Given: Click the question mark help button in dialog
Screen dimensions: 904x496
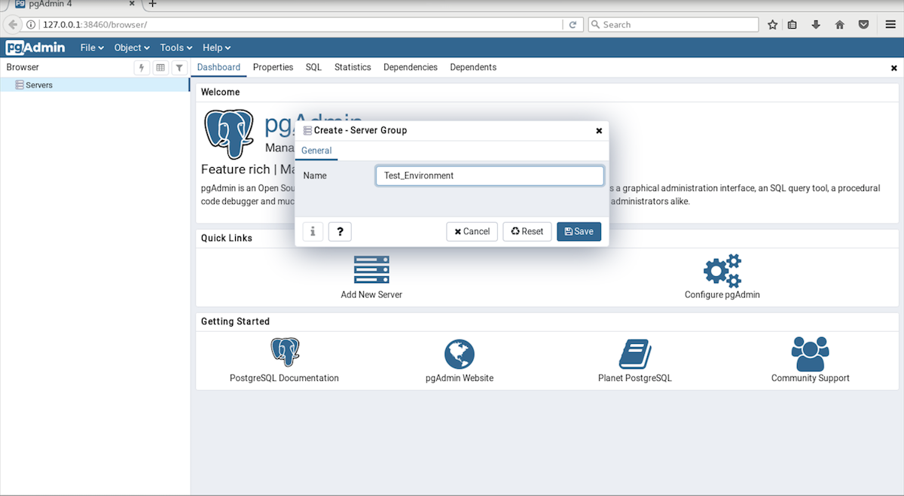Looking at the screenshot, I should click(341, 231).
